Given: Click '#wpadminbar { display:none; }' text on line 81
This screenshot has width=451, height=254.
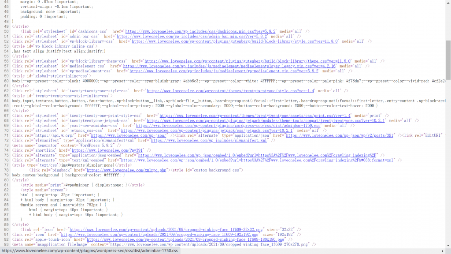Looking at the screenshot, I should pos(96,185).
